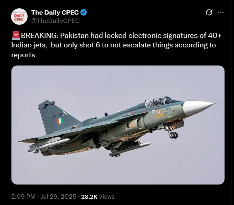Open the three-dot more options menu
The height and width of the screenshot is (205, 234).
point(221,12)
